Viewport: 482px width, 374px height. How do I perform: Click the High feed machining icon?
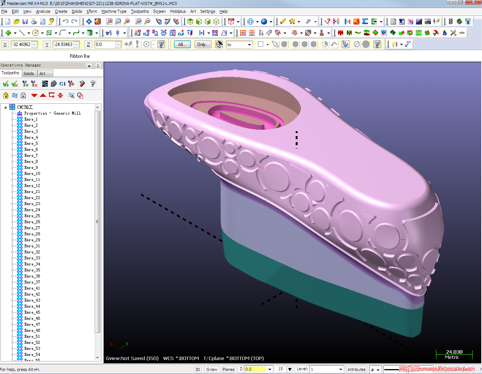71,84
